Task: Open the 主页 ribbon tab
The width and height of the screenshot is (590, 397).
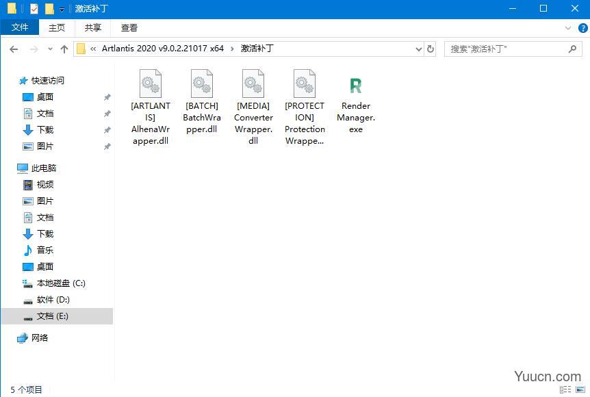Action: [56, 27]
